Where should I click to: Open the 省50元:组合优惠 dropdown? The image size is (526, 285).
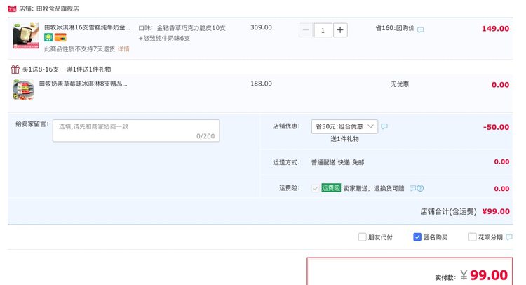344,126
